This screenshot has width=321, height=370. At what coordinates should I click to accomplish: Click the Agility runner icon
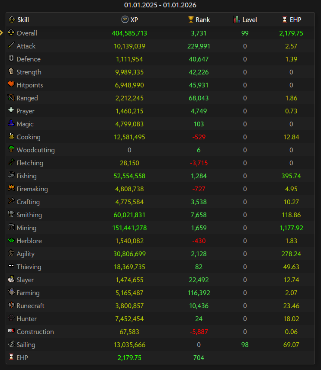pos(11,253)
